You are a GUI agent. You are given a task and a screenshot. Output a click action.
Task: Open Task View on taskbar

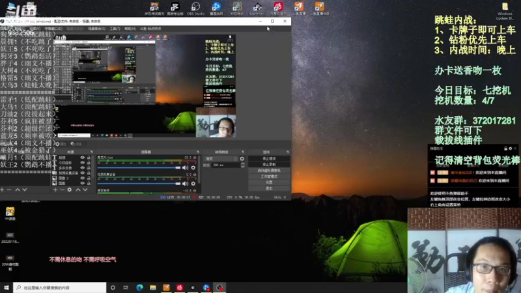click(126, 287)
